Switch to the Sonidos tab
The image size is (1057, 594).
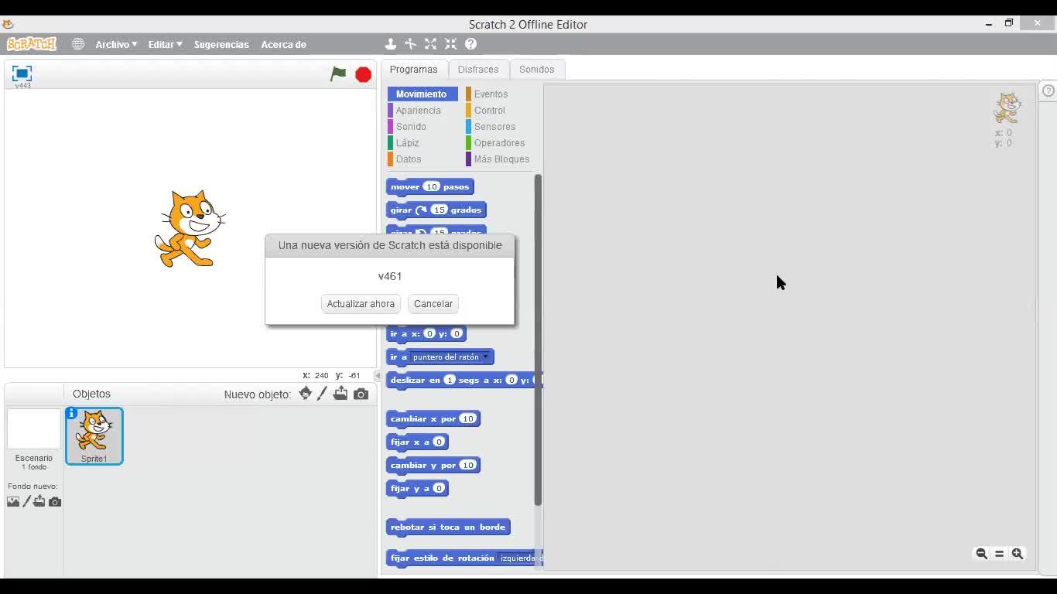click(x=536, y=69)
